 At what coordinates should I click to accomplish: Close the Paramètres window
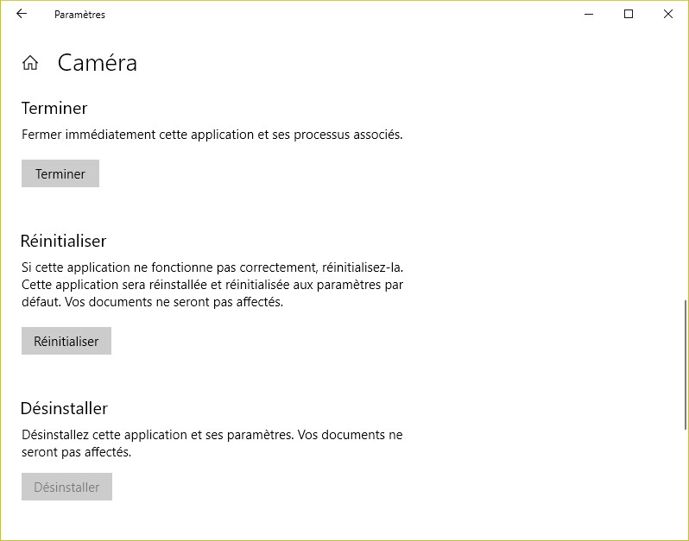(668, 14)
